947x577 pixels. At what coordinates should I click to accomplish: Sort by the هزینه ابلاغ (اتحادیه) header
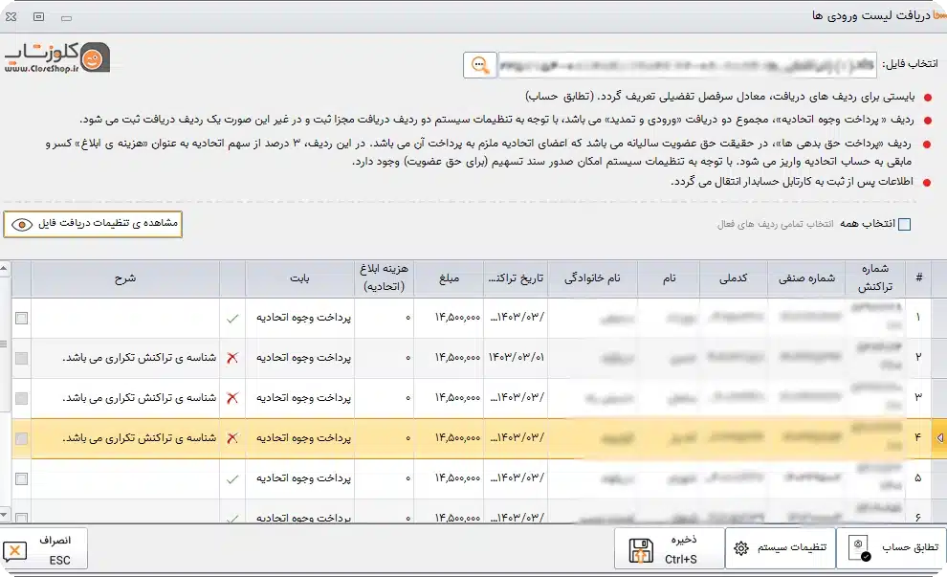pos(385,277)
